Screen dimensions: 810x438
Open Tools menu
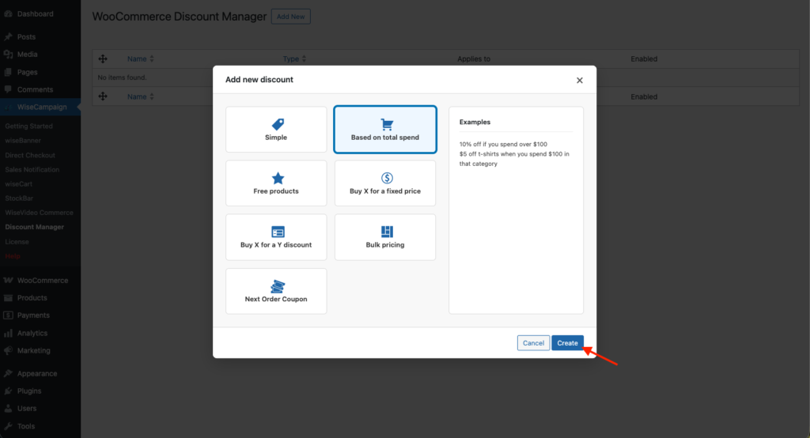click(x=26, y=426)
